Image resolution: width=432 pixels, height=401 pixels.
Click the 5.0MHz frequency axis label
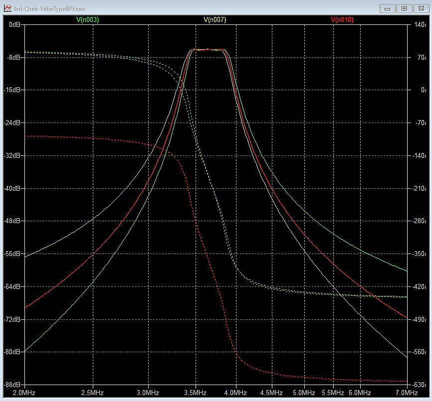[x=304, y=393]
